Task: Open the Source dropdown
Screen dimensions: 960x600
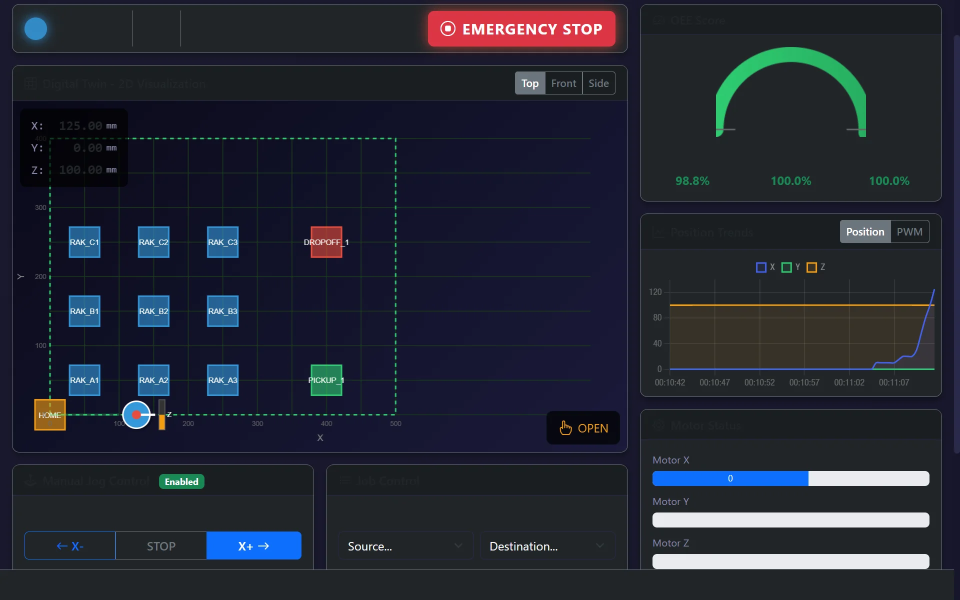Action: click(x=406, y=545)
